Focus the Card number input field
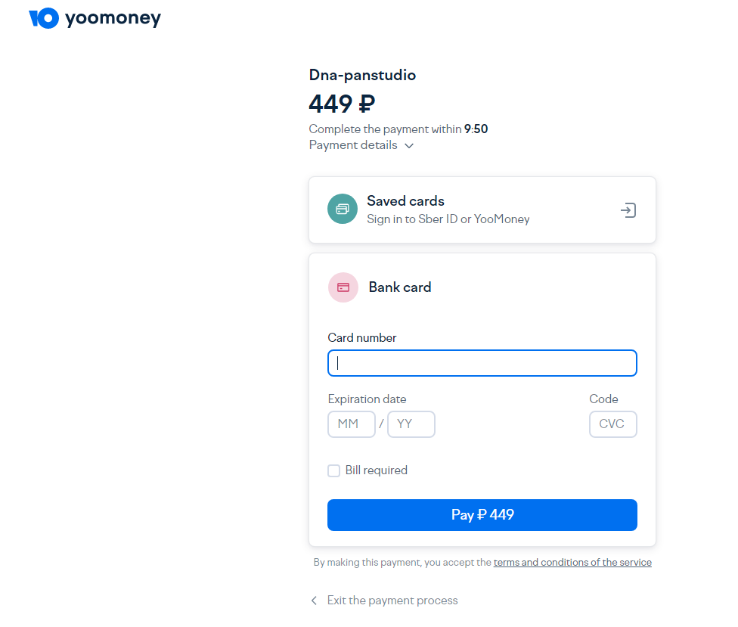Image resolution: width=738 pixels, height=627 pixels. pyautogui.click(x=482, y=363)
